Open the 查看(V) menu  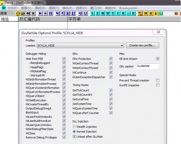[26, 8]
